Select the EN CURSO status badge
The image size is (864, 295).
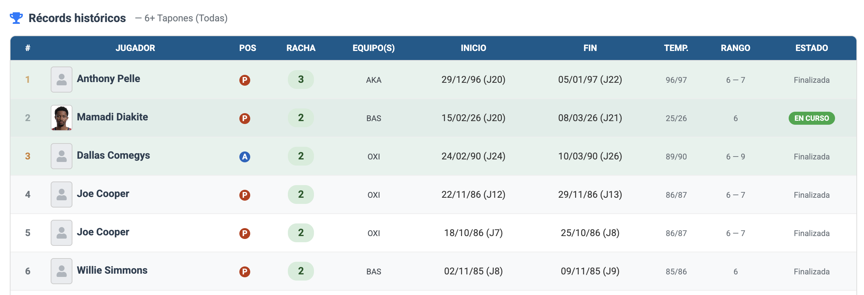811,118
